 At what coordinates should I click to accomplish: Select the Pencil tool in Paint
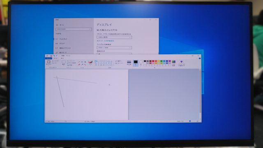79,62
